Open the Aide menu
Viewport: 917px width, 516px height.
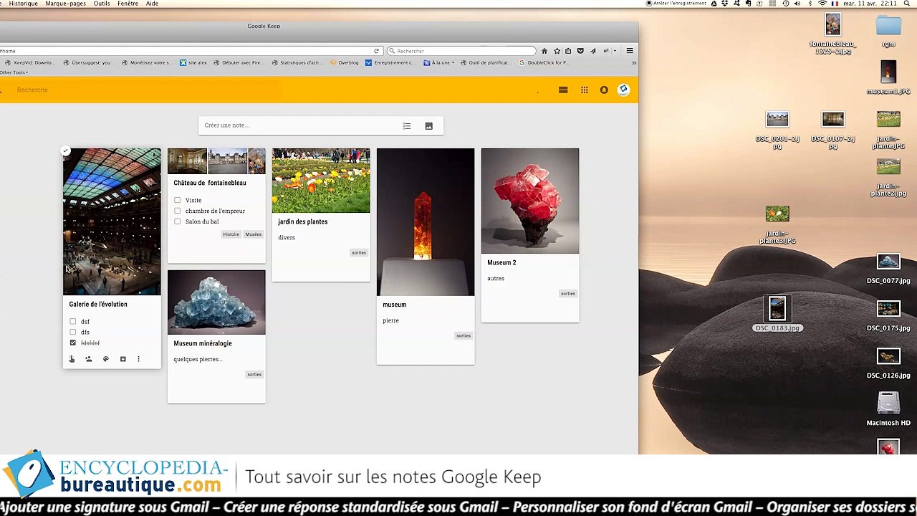pyautogui.click(x=152, y=4)
